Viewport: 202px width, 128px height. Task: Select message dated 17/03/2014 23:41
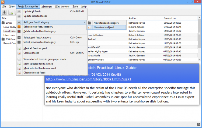(142, 27)
